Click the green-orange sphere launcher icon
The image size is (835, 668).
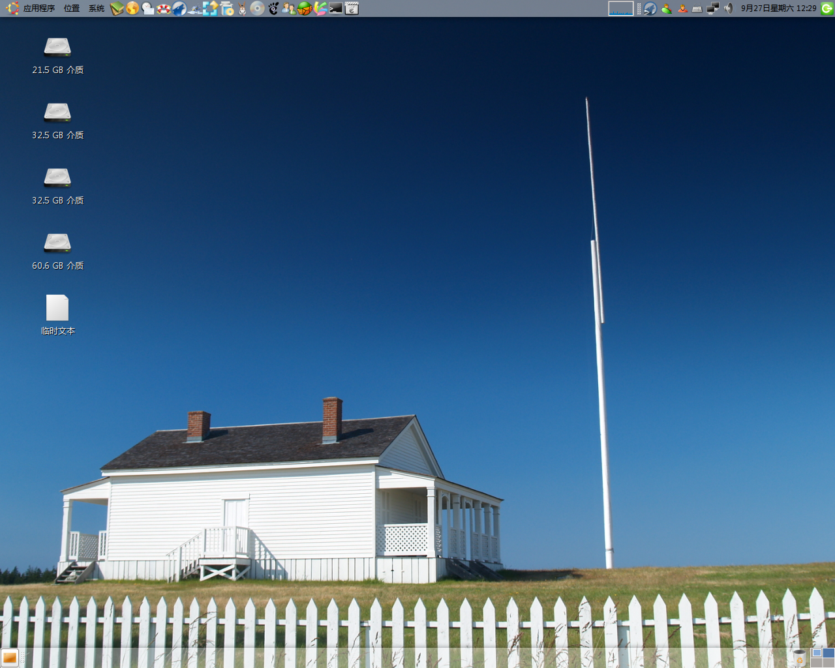[x=305, y=8]
